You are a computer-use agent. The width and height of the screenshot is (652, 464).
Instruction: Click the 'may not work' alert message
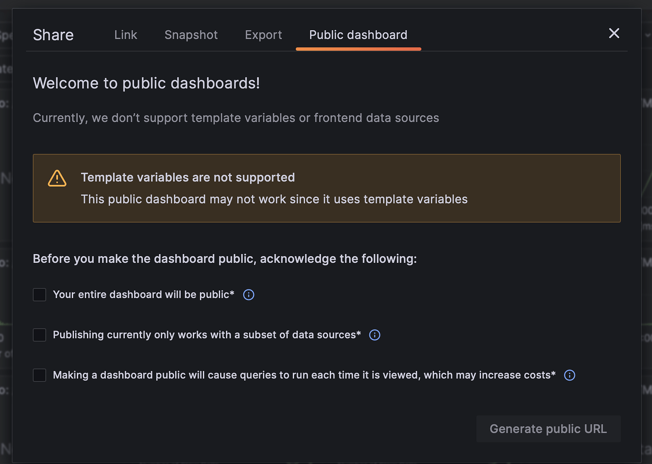(x=274, y=199)
